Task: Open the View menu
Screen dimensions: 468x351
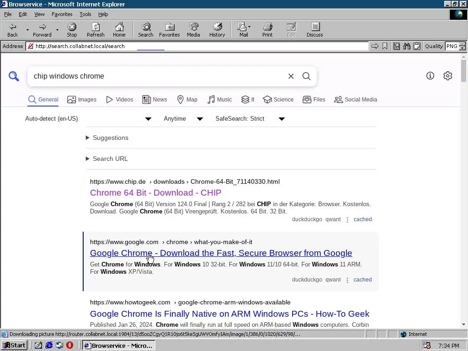Action: 39,14
